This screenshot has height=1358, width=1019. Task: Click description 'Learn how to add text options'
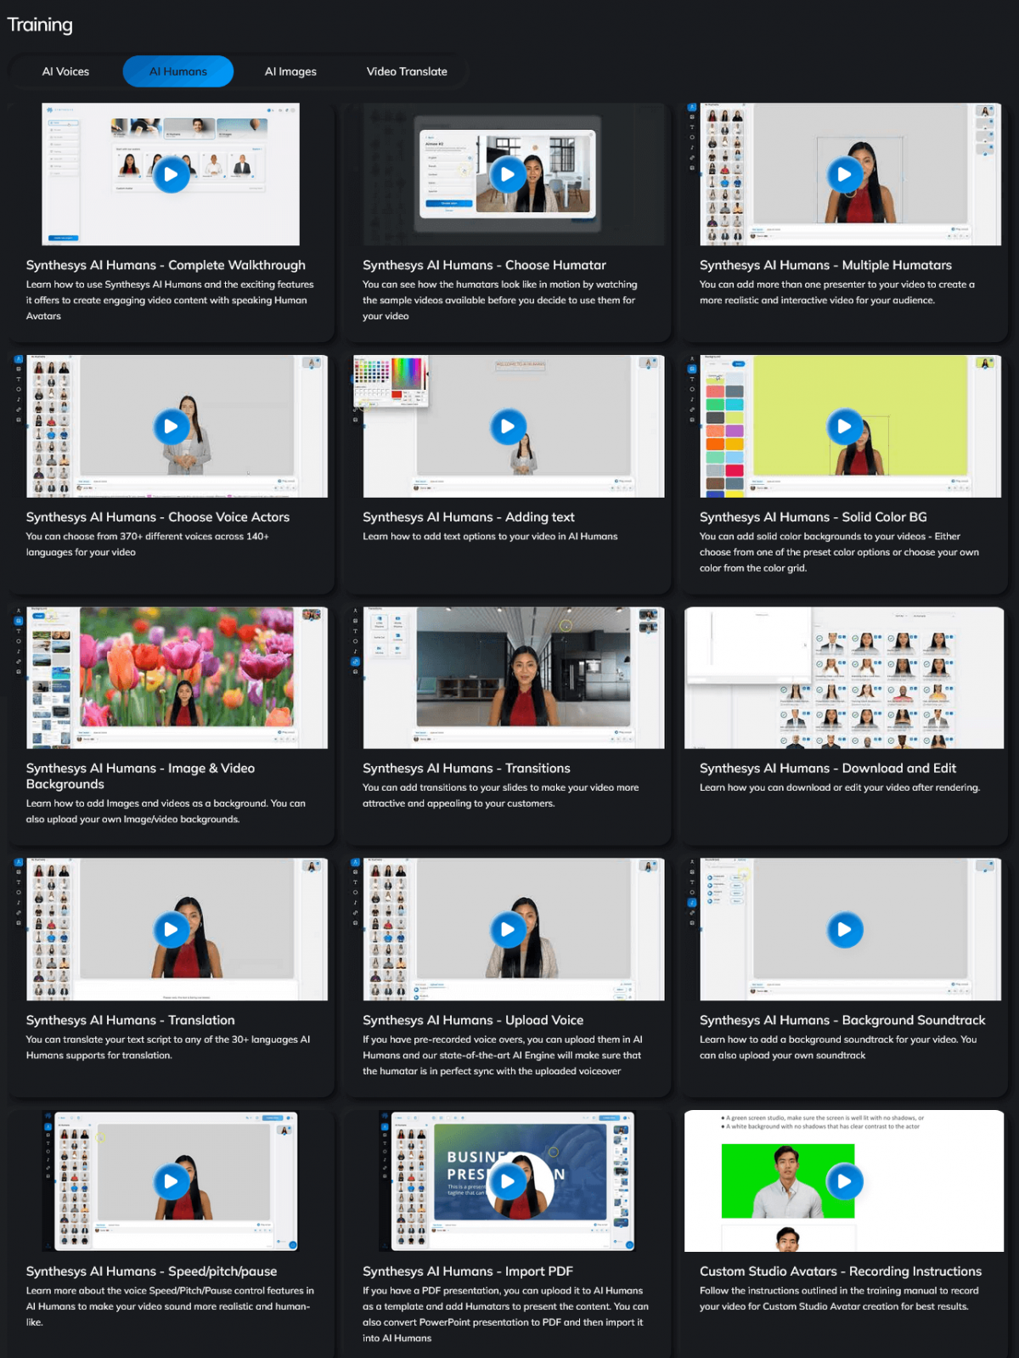point(490,537)
